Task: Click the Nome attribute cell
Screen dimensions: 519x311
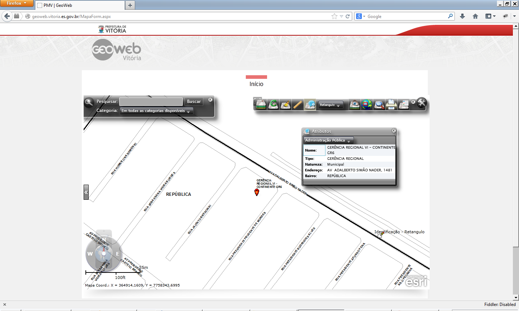Action: point(314,150)
